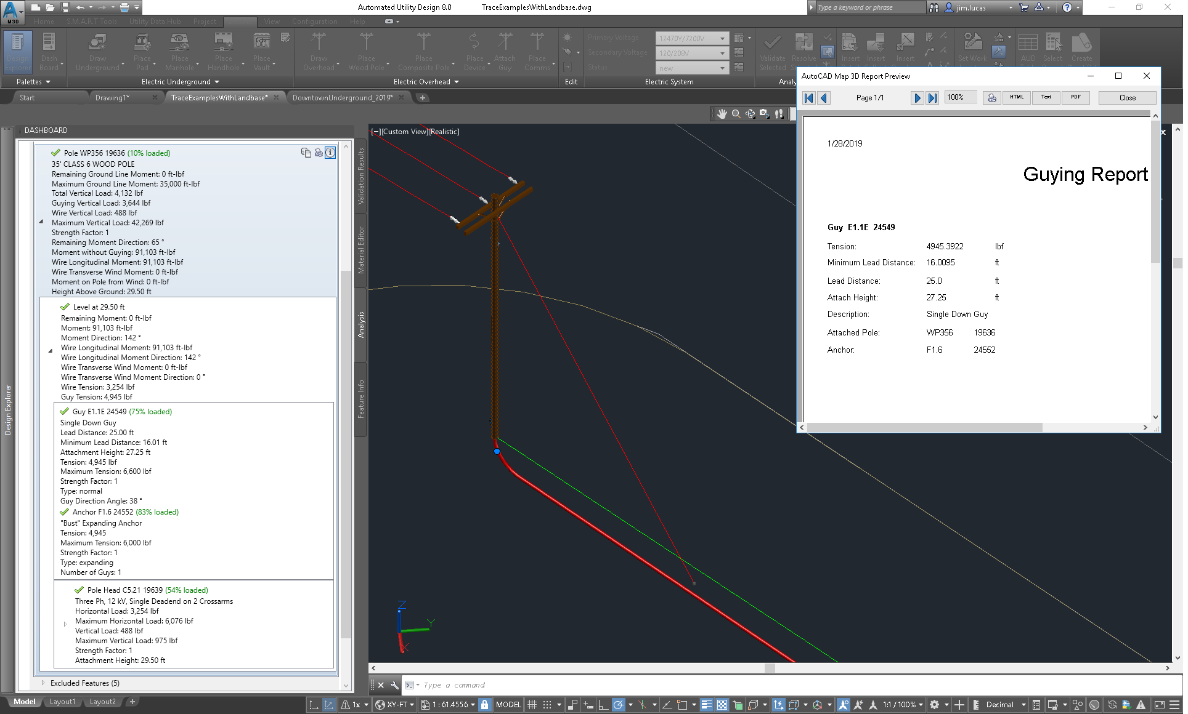Toggle polar tracking in status bar
Screen dimensions: 1188x714
click(x=618, y=705)
